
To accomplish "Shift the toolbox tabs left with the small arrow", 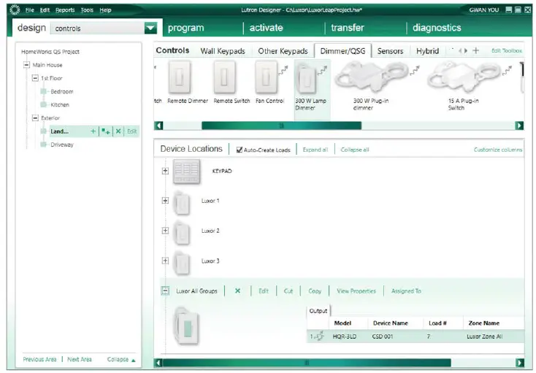I will 460,51.
